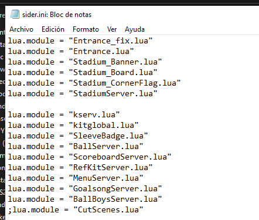The height and width of the screenshot is (220, 259).
Task: Click the commented "CutScenes.lua" line
Action: point(76,210)
